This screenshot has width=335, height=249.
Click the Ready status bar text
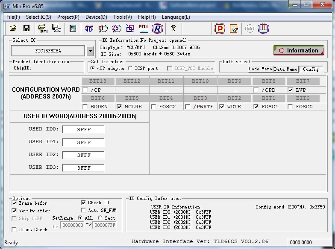pyautogui.click(x=11, y=243)
